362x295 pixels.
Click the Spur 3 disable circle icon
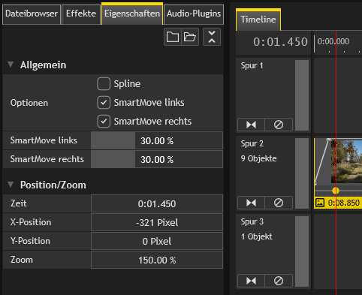279,281
